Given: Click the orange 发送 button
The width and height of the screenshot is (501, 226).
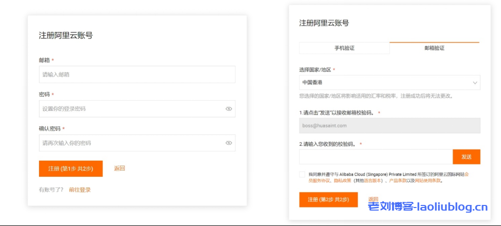Looking at the screenshot, I should 466,157.
